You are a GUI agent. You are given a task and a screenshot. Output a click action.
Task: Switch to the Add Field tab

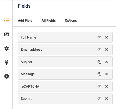[25, 20]
